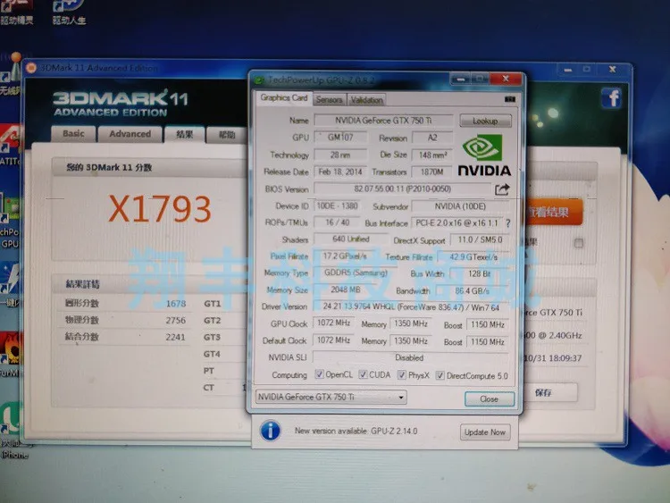Click the Bus Width value 128 Bit

coord(479,273)
